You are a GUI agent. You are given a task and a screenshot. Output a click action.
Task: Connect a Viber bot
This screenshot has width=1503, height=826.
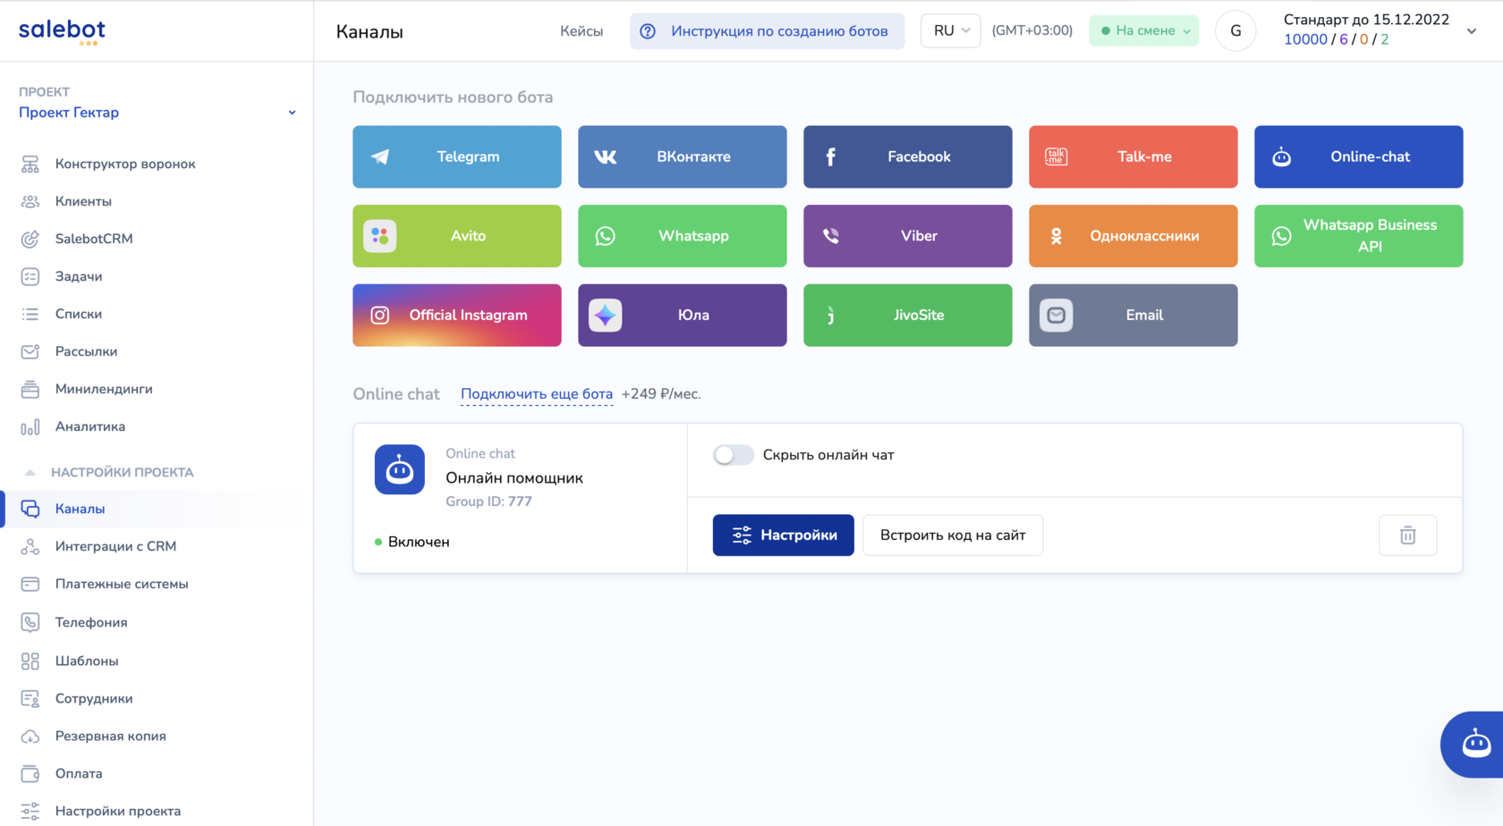(x=908, y=236)
